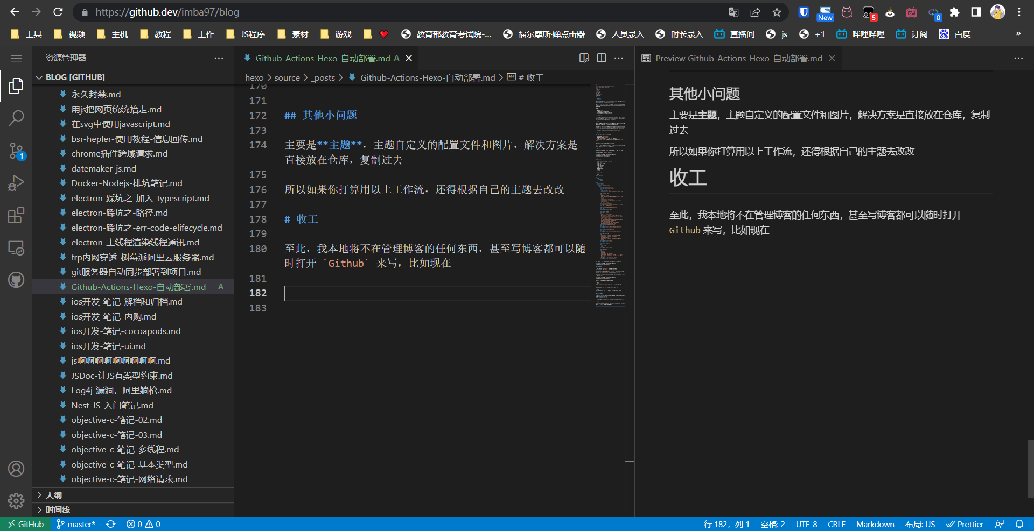
Task: Open the Remote Explorer view
Action: tap(16, 248)
